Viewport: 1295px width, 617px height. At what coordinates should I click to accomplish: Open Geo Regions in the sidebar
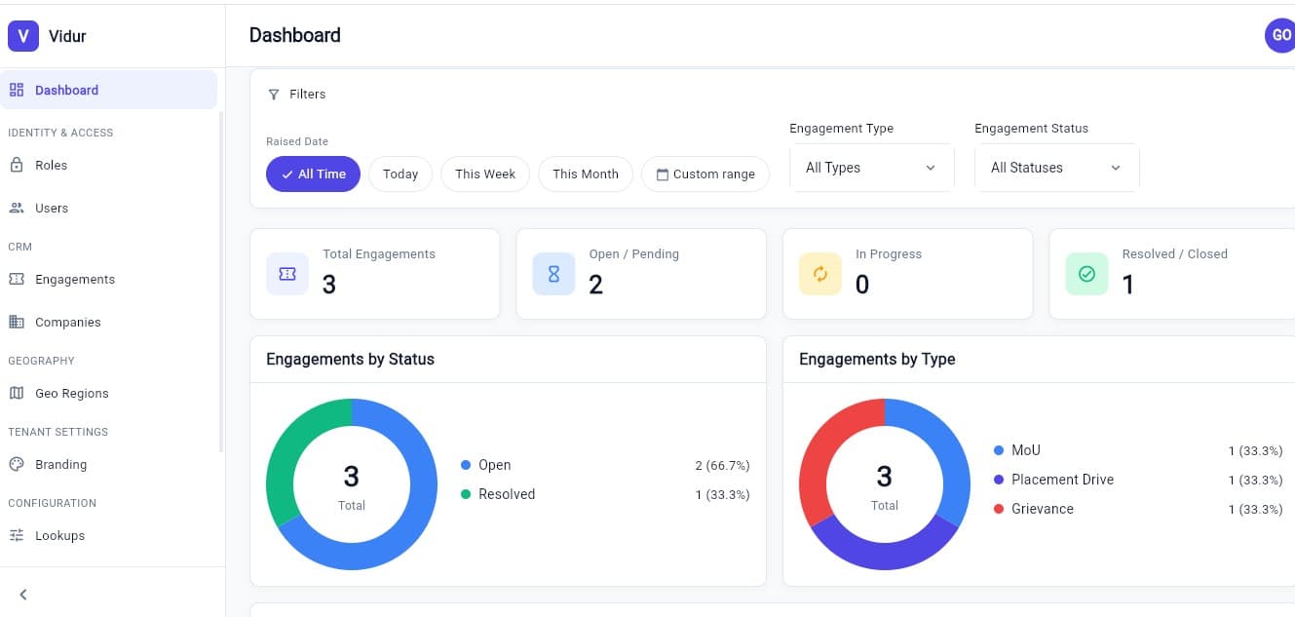point(108,393)
